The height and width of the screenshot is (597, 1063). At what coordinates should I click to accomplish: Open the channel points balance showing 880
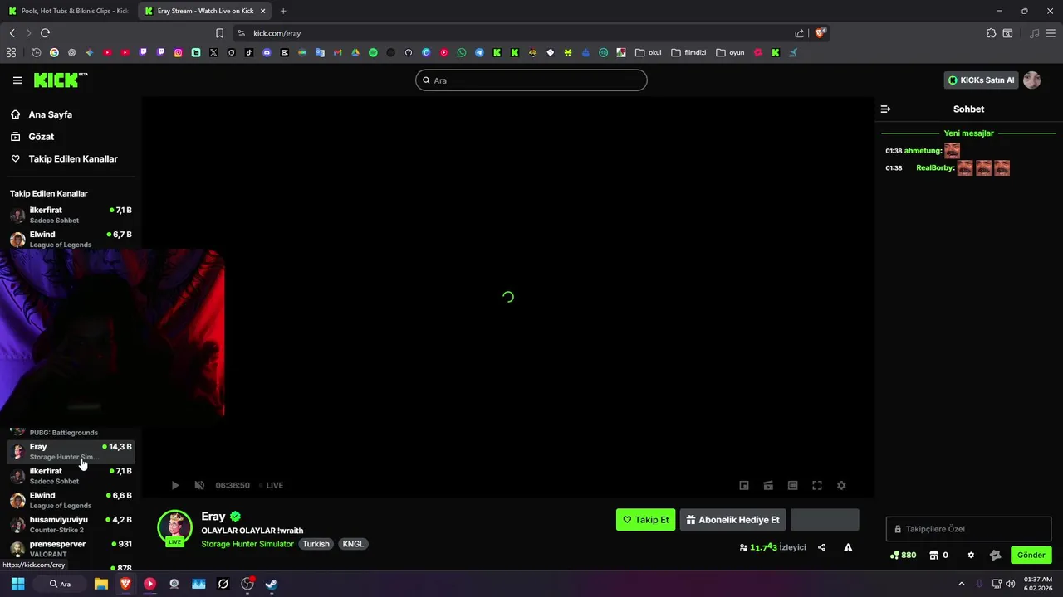click(903, 555)
